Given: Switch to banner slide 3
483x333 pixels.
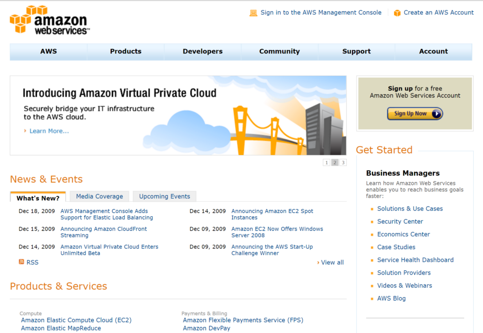Looking at the screenshot, I should (x=343, y=163).
